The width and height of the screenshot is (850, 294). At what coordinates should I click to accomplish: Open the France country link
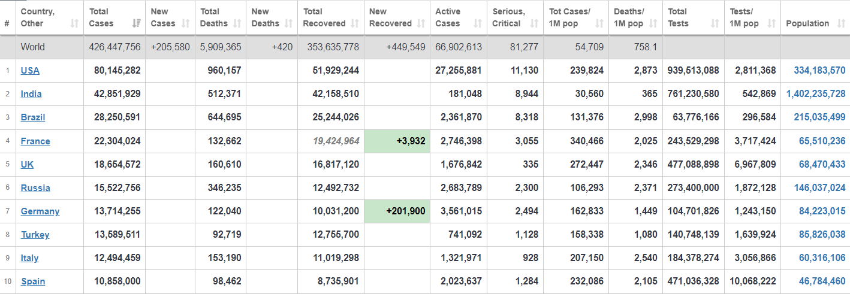(35, 141)
